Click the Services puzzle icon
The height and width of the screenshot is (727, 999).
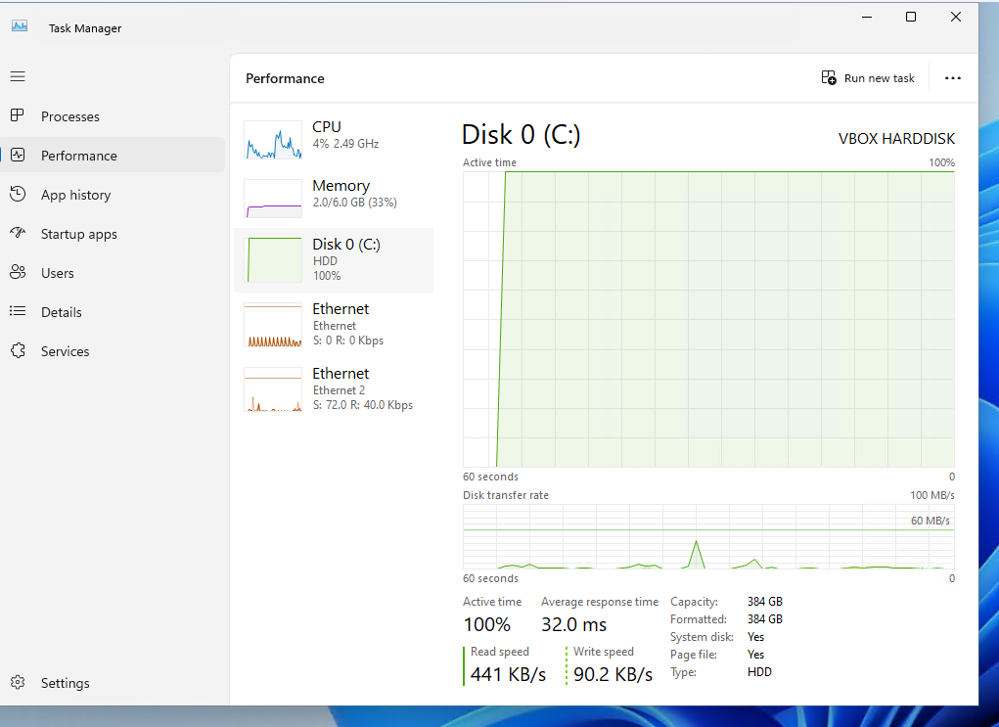click(18, 350)
